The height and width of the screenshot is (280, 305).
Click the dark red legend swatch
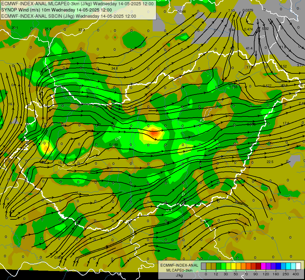pyautogui.click(x=258, y=266)
